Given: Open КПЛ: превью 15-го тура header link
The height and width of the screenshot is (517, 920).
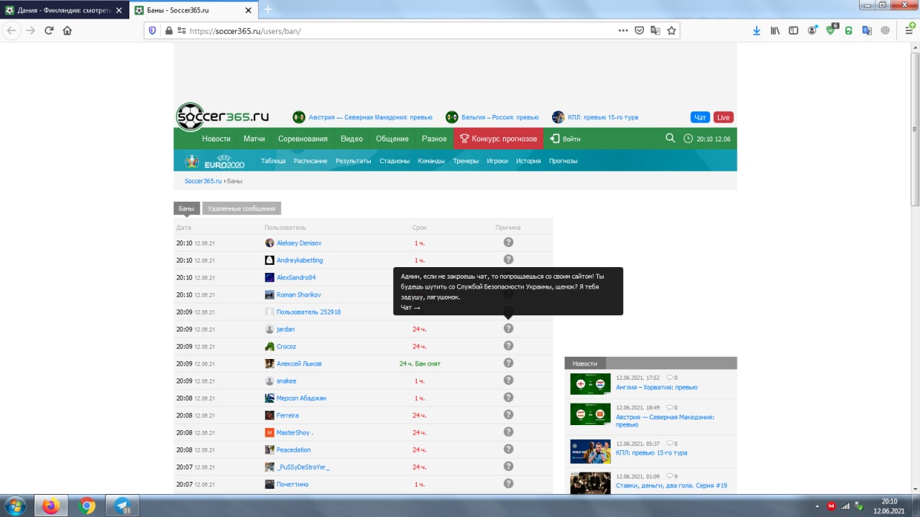Looking at the screenshot, I should [603, 117].
